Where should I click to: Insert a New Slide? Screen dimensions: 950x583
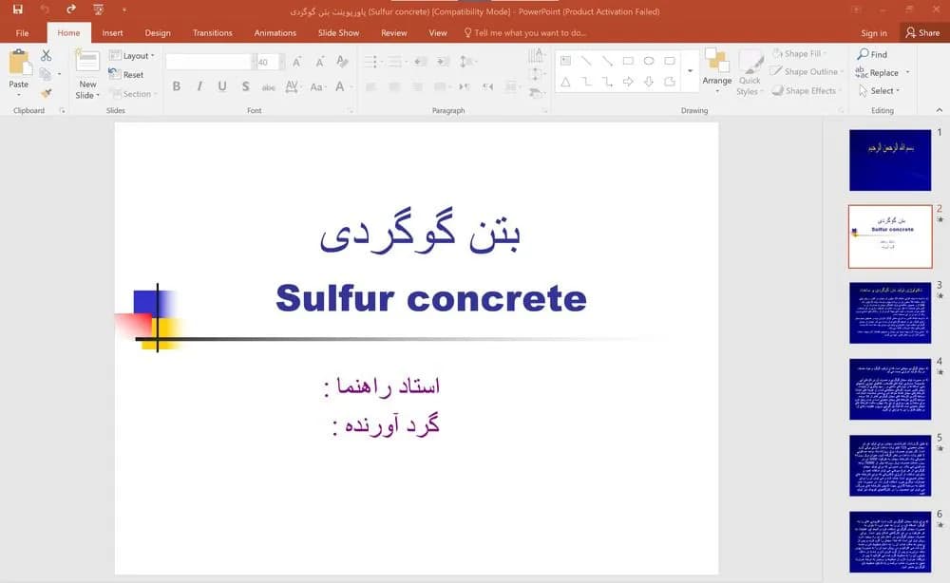87,74
